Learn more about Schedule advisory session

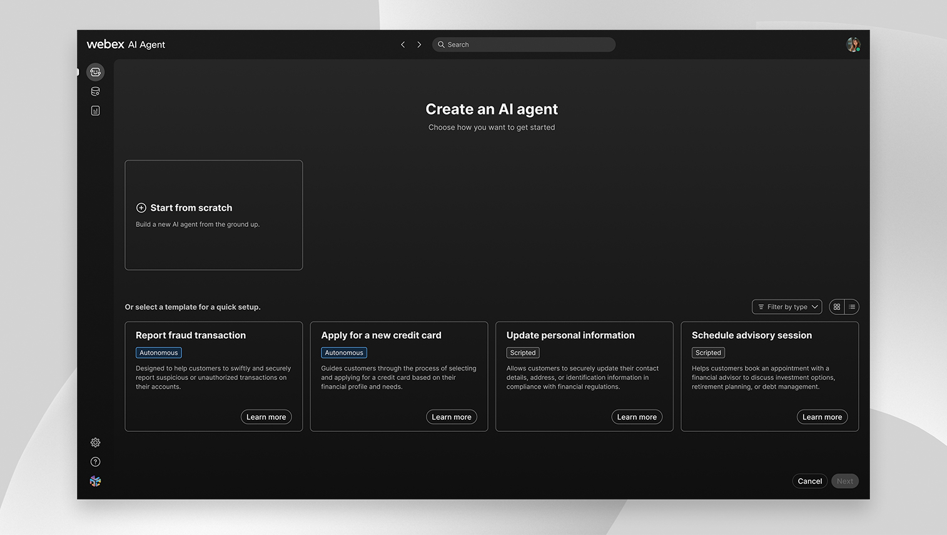click(x=822, y=417)
